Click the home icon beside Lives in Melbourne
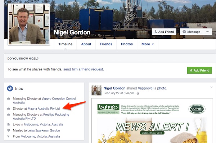This screenshot has height=143, width=216. point(9,124)
